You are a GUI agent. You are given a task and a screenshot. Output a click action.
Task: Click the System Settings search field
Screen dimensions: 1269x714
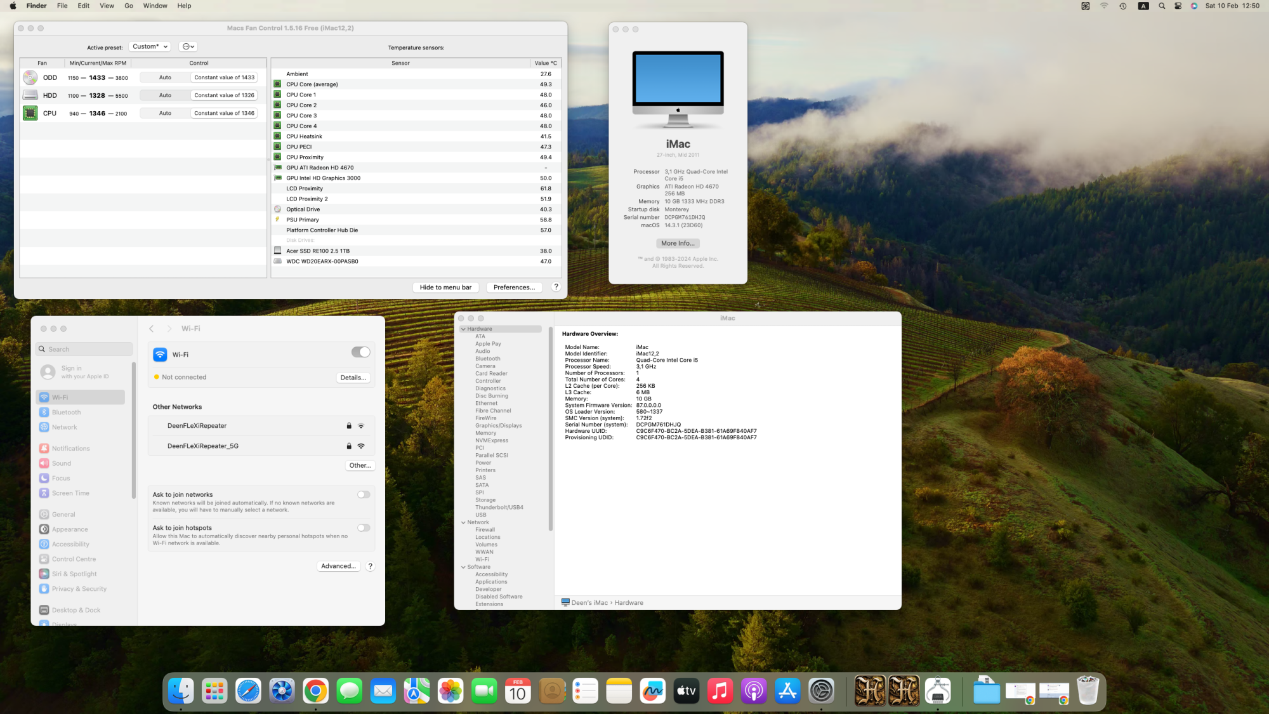coord(85,349)
